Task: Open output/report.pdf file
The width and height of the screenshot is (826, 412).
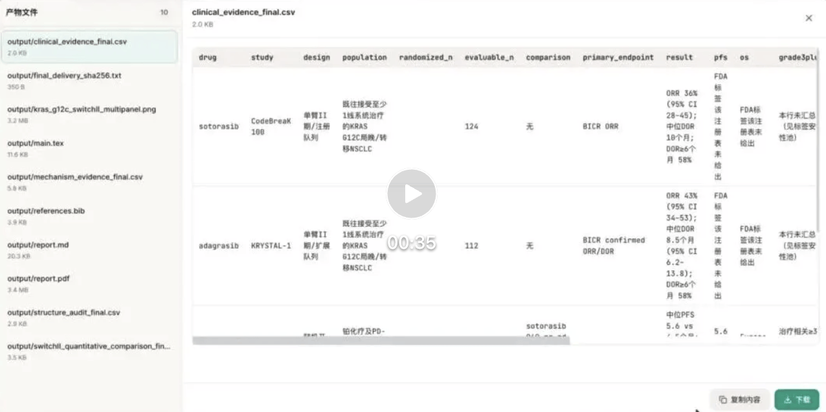Action: tap(89, 284)
